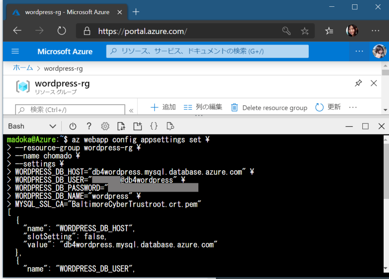
Task: Go to ホーム breadcrumb link
Action: click(23, 68)
